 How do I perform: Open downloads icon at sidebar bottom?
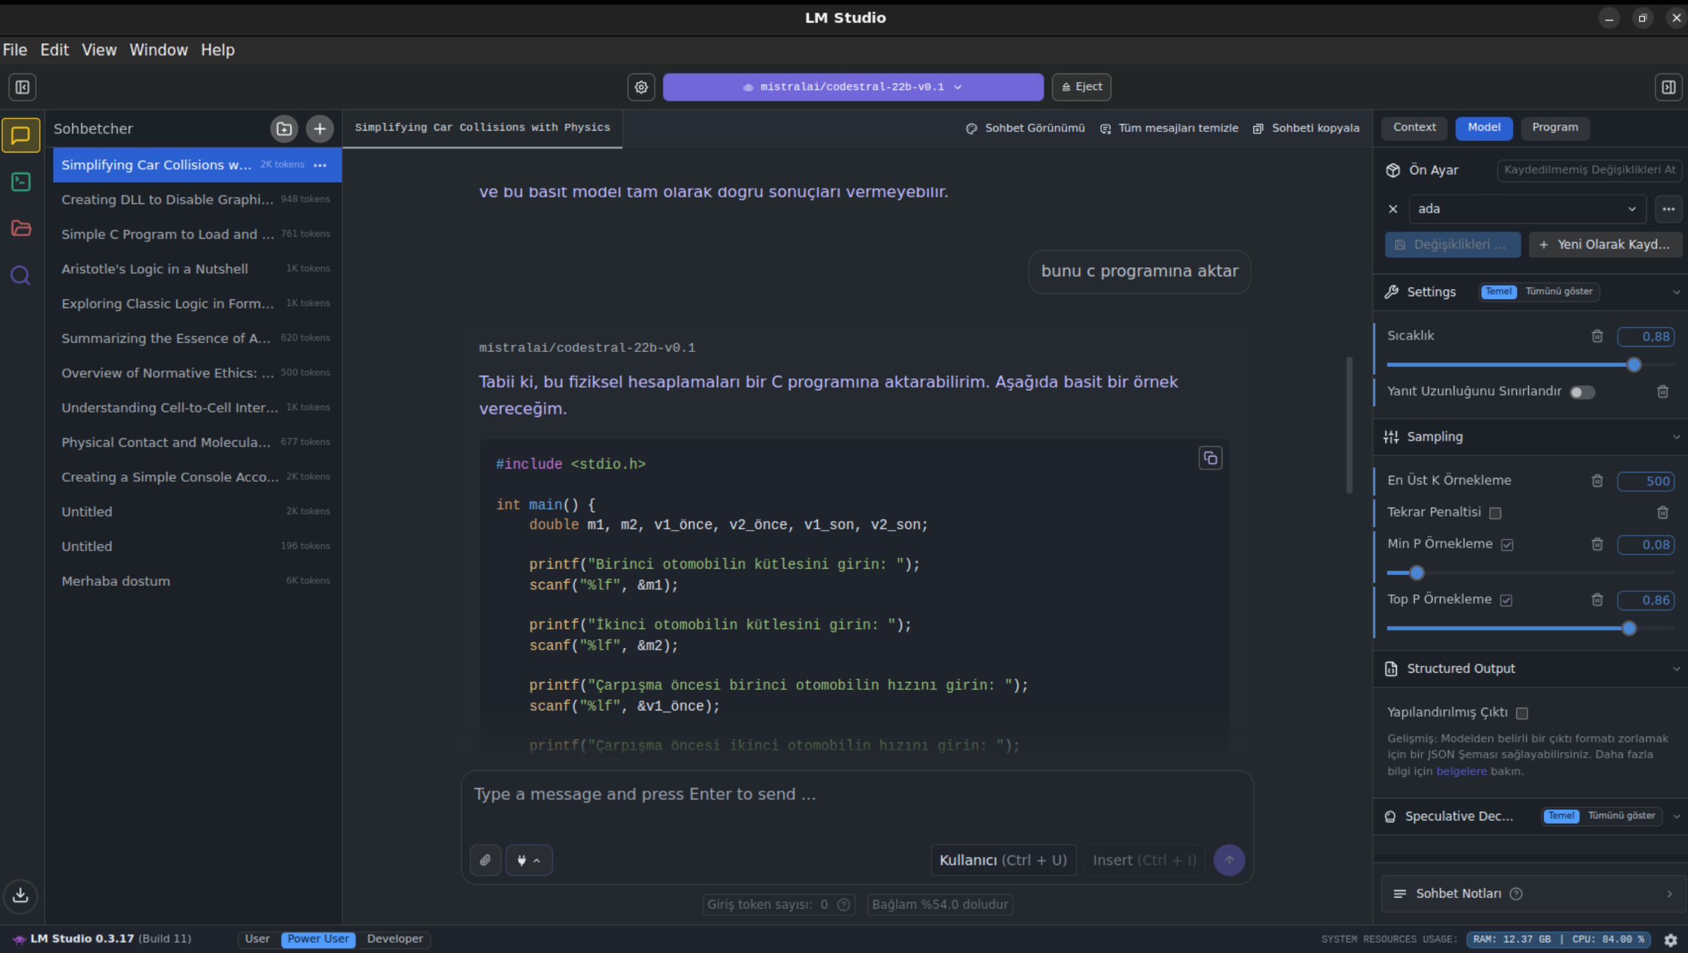(21, 895)
